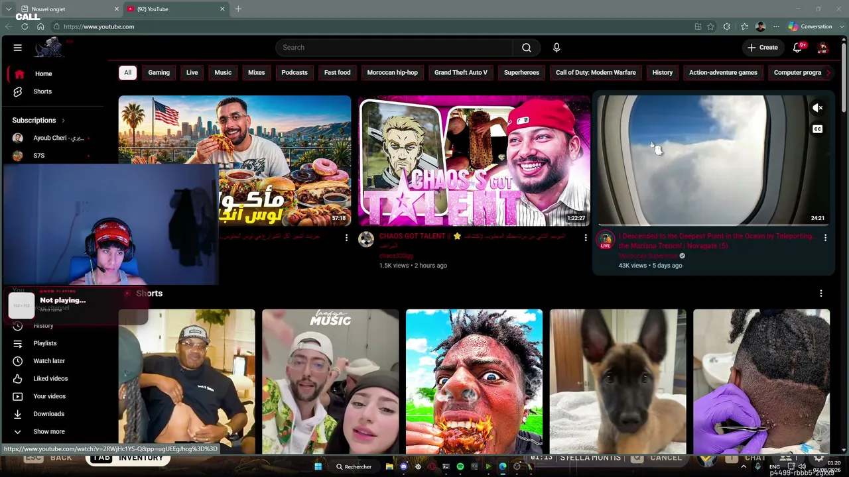Open the Belgian Malinois puppy Short
This screenshot has height=477, width=849.
click(618, 382)
